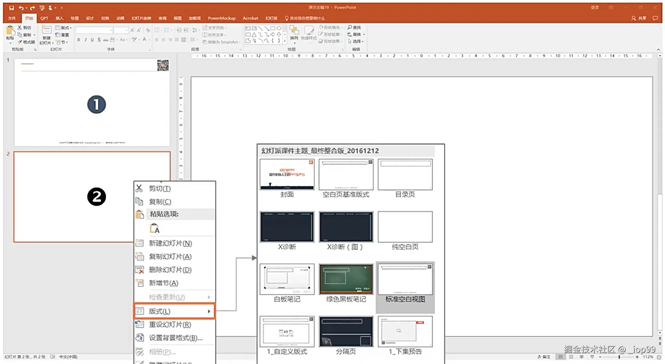The height and width of the screenshot is (364, 665).
Task: Toggle Bold formatting in the ribbon
Action: coord(79,40)
